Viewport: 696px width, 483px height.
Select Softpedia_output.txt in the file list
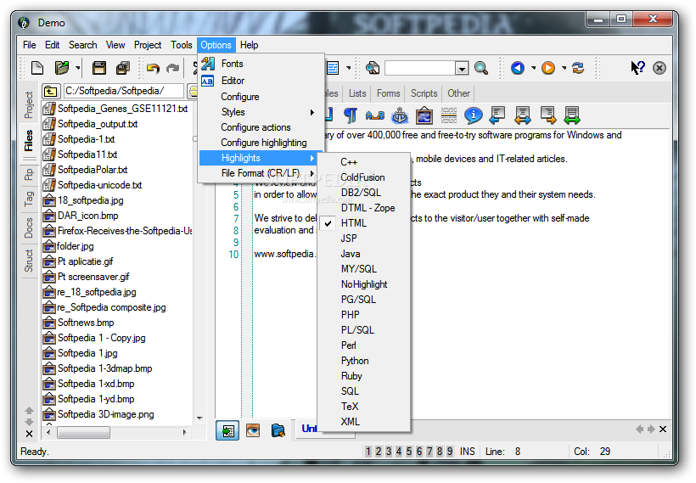98,124
